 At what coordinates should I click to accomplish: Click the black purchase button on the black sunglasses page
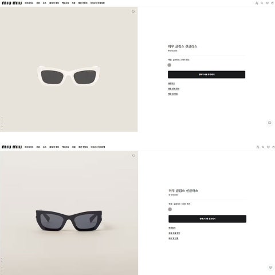(207, 219)
